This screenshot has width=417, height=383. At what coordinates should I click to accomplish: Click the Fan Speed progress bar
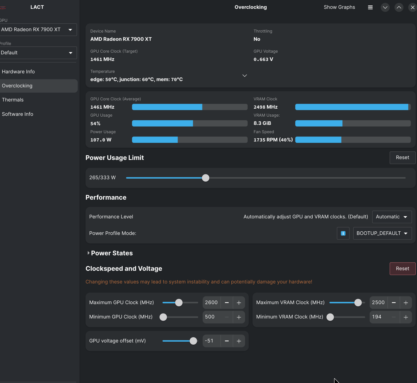(x=353, y=140)
